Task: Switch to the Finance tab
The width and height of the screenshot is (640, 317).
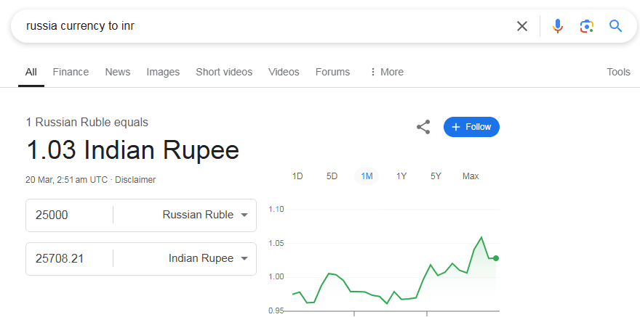Action: coord(71,72)
